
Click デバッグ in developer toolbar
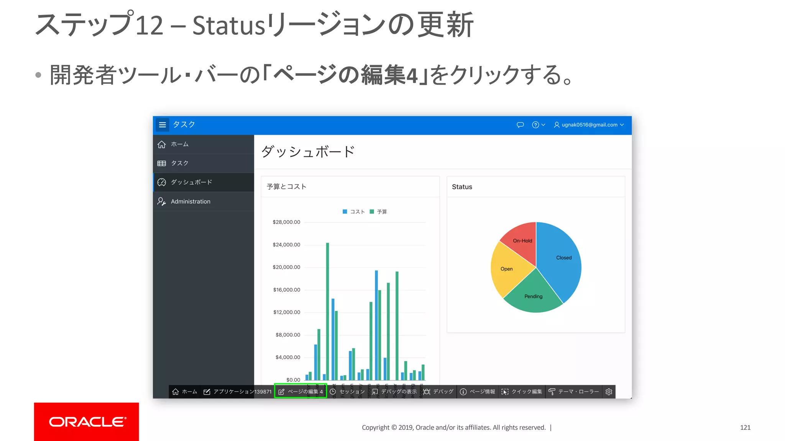(438, 392)
